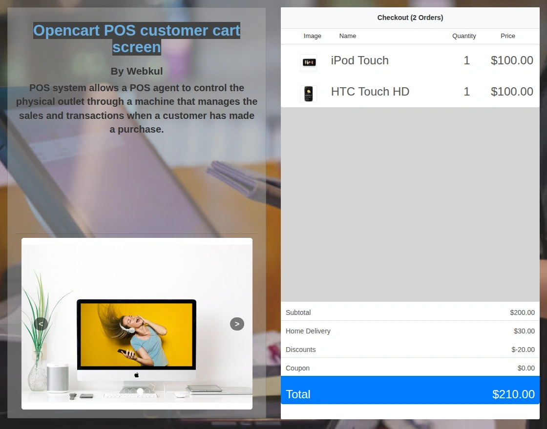Click the previous carousel arrow

pyautogui.click(x=41, y=324)
